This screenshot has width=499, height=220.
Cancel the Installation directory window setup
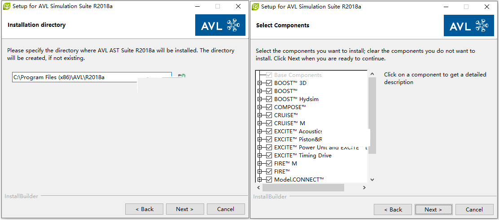click(x=226, y=209)
